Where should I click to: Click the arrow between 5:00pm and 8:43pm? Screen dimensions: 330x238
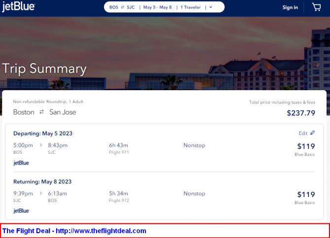(x=41, y=145)
